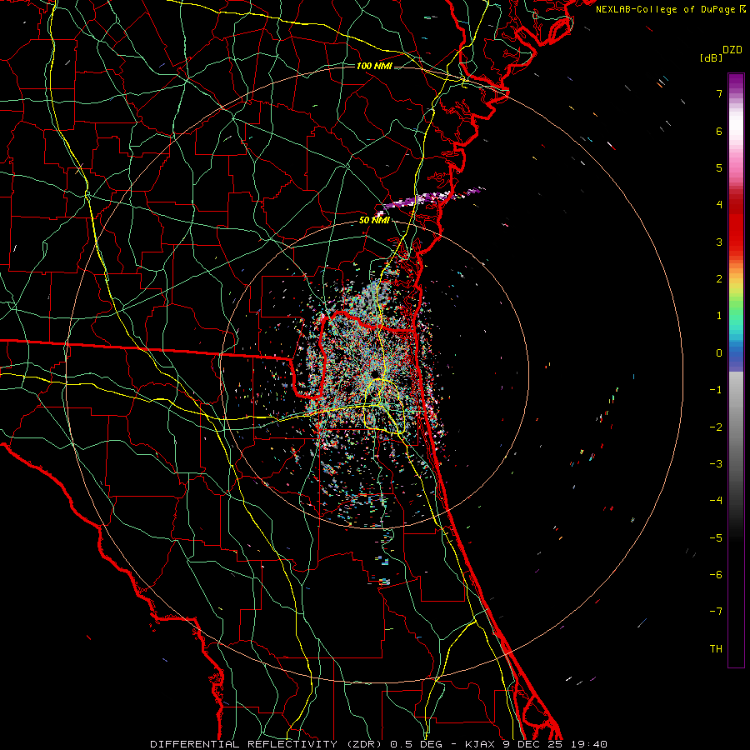750x750 pixels.
Task: Pick the 5 value on the scale
Action: [x=719, y=167]
